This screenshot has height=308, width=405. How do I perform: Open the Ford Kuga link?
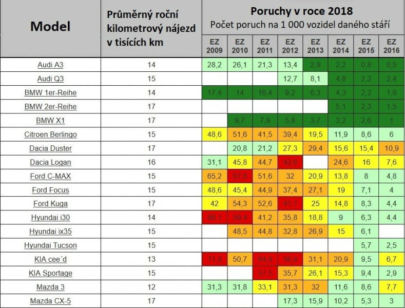coord(50,204)
